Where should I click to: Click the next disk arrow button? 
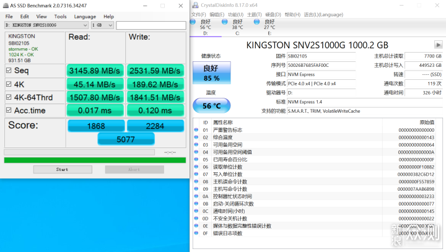coord(438,45)
